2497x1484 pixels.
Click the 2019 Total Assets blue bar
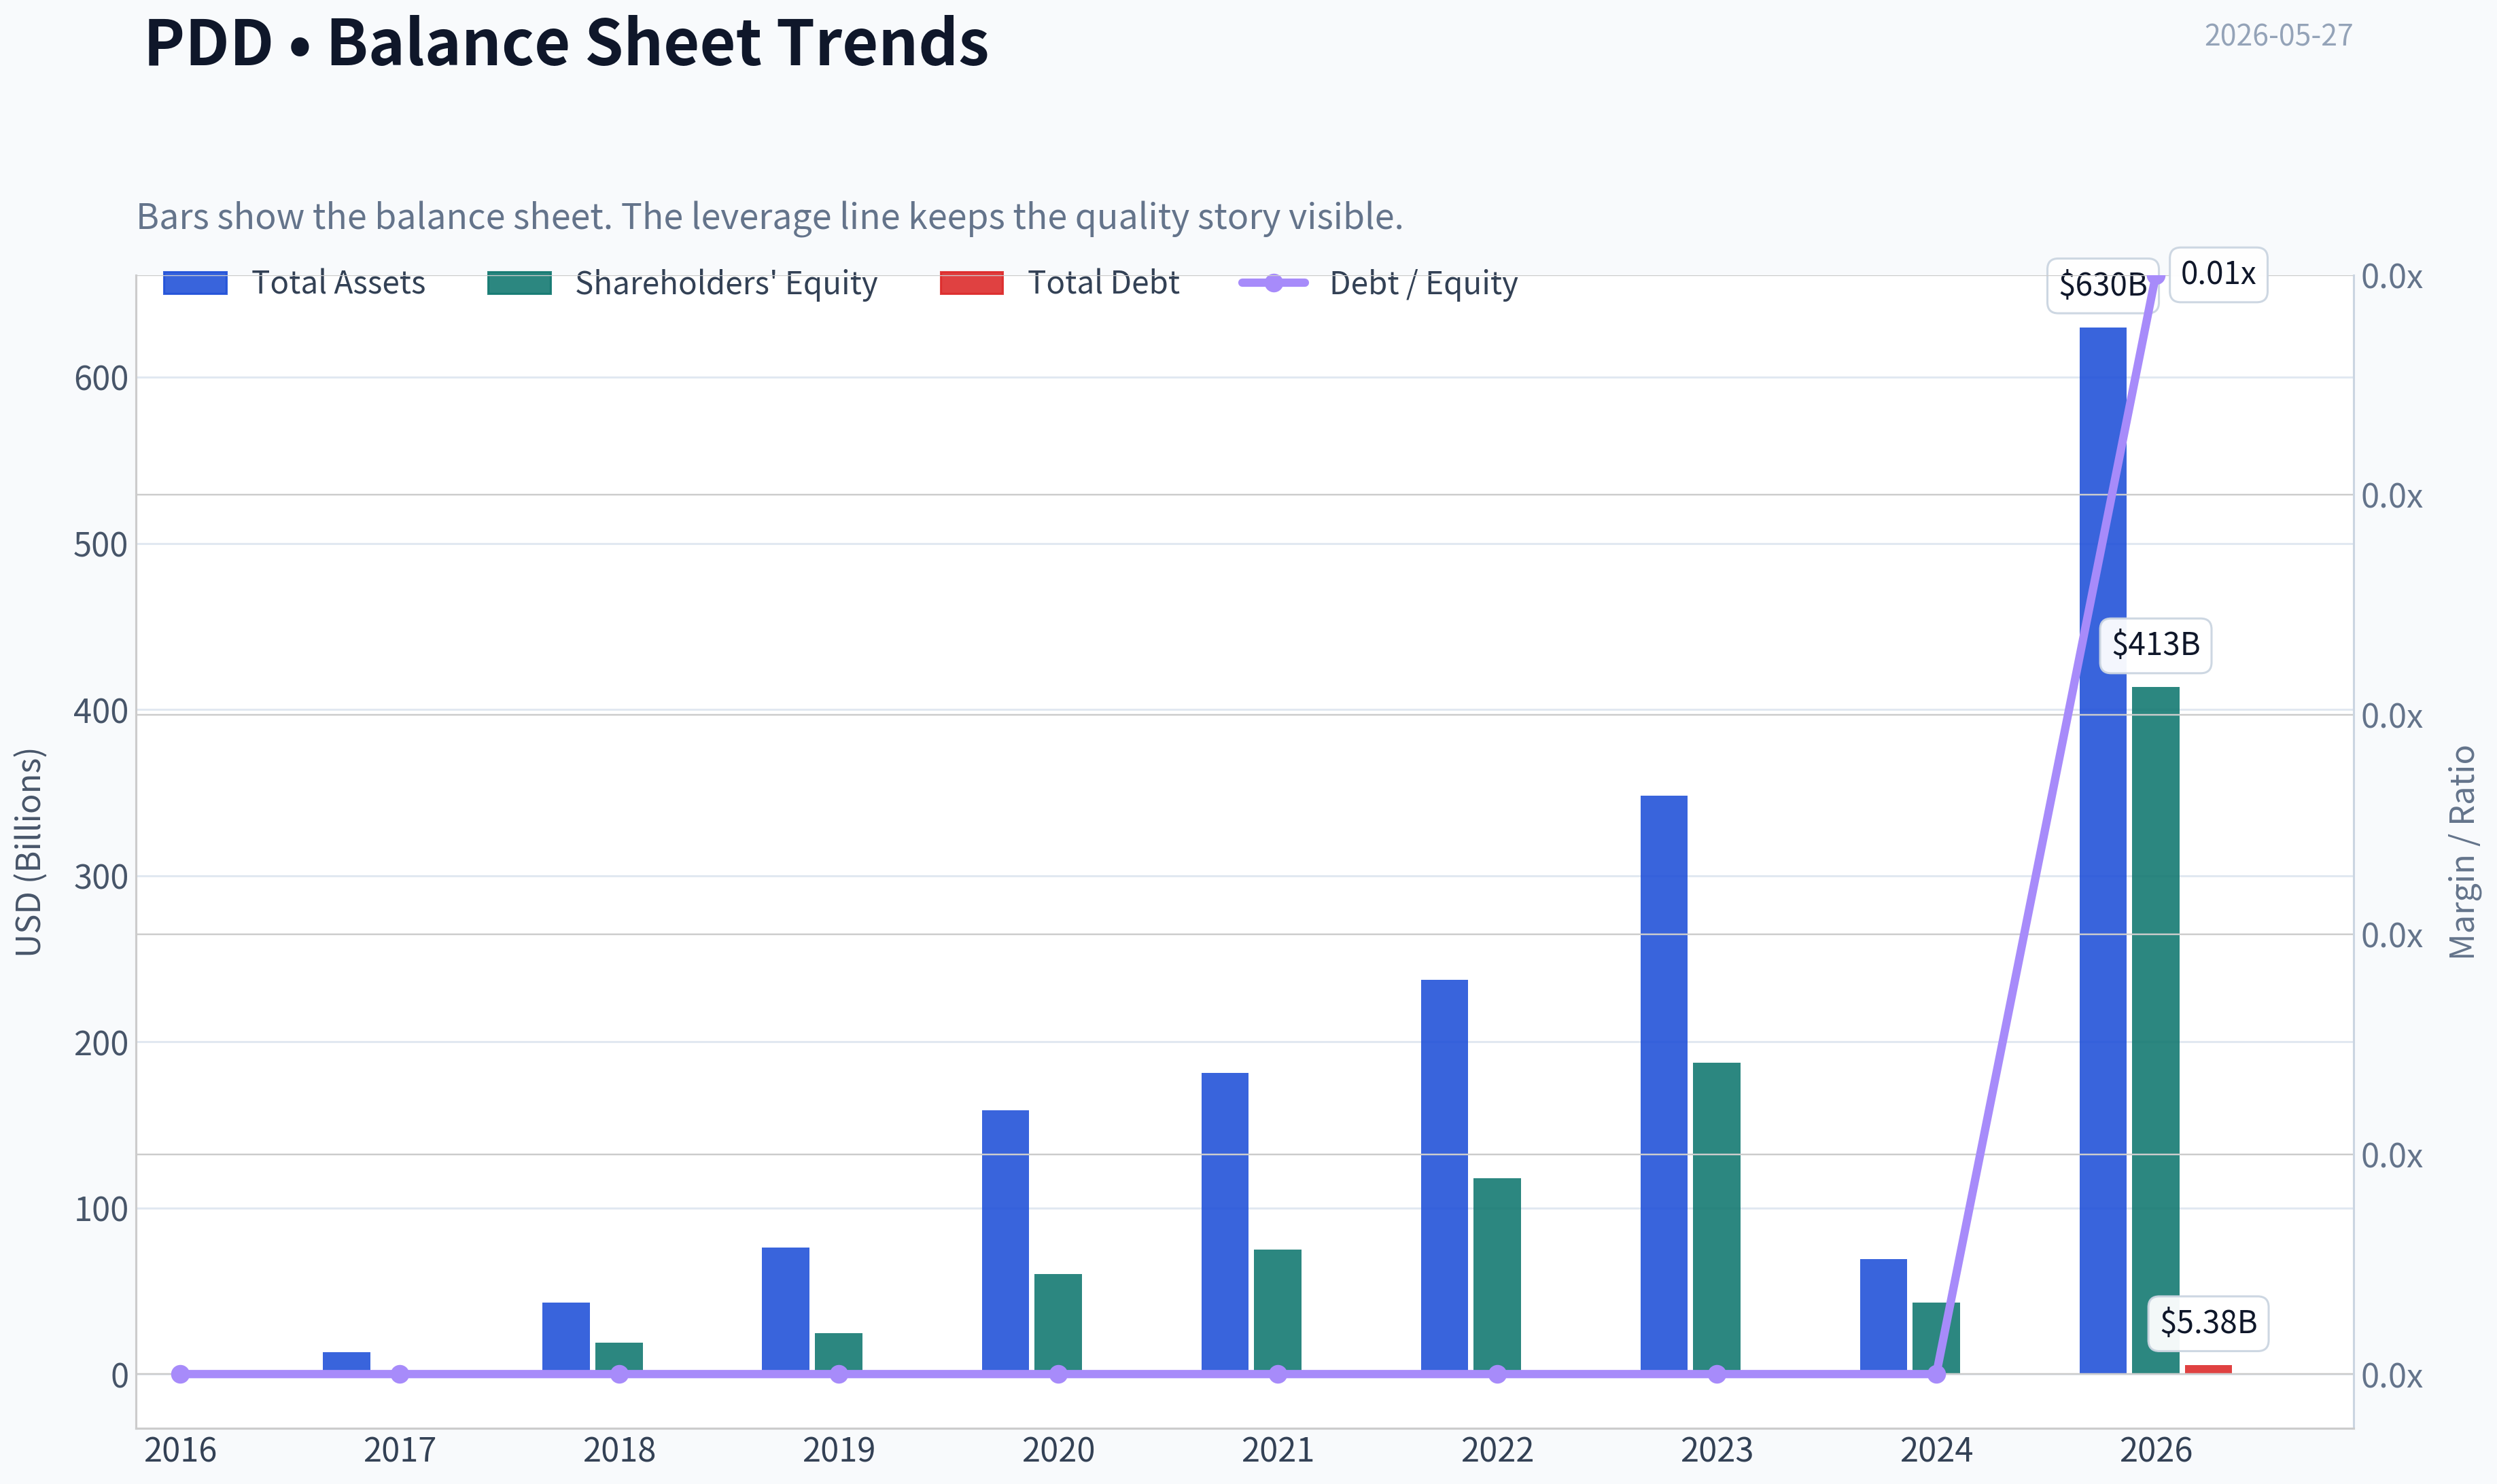[x=785, y=1310]
